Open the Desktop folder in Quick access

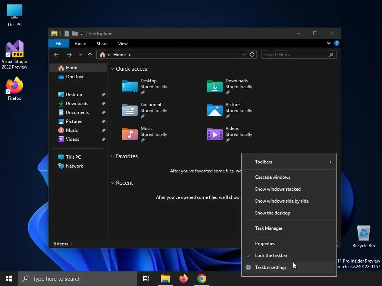144,86
